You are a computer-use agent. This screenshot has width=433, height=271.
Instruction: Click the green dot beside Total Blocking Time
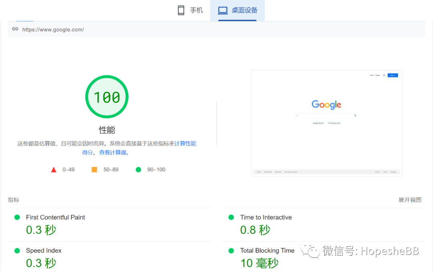click(231, 251)
